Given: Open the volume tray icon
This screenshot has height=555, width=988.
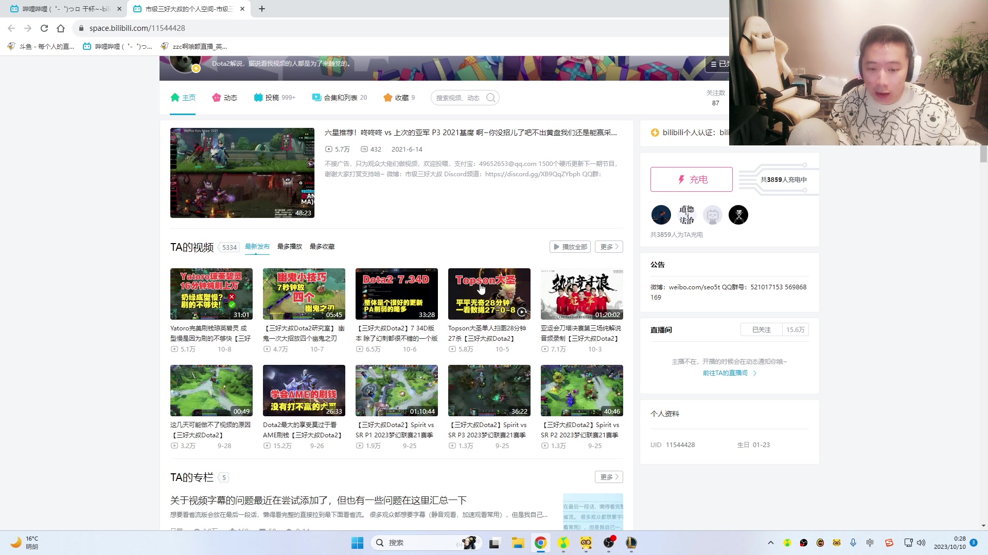Looking at the screenshot, I should (x=921, y=543).
